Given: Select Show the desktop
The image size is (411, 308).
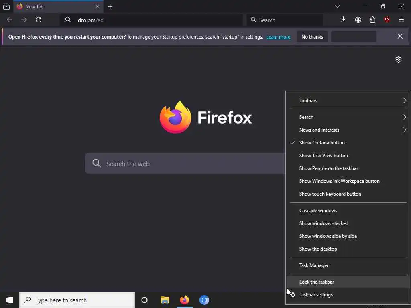Looking at the screenshot, I should [348, 249].
